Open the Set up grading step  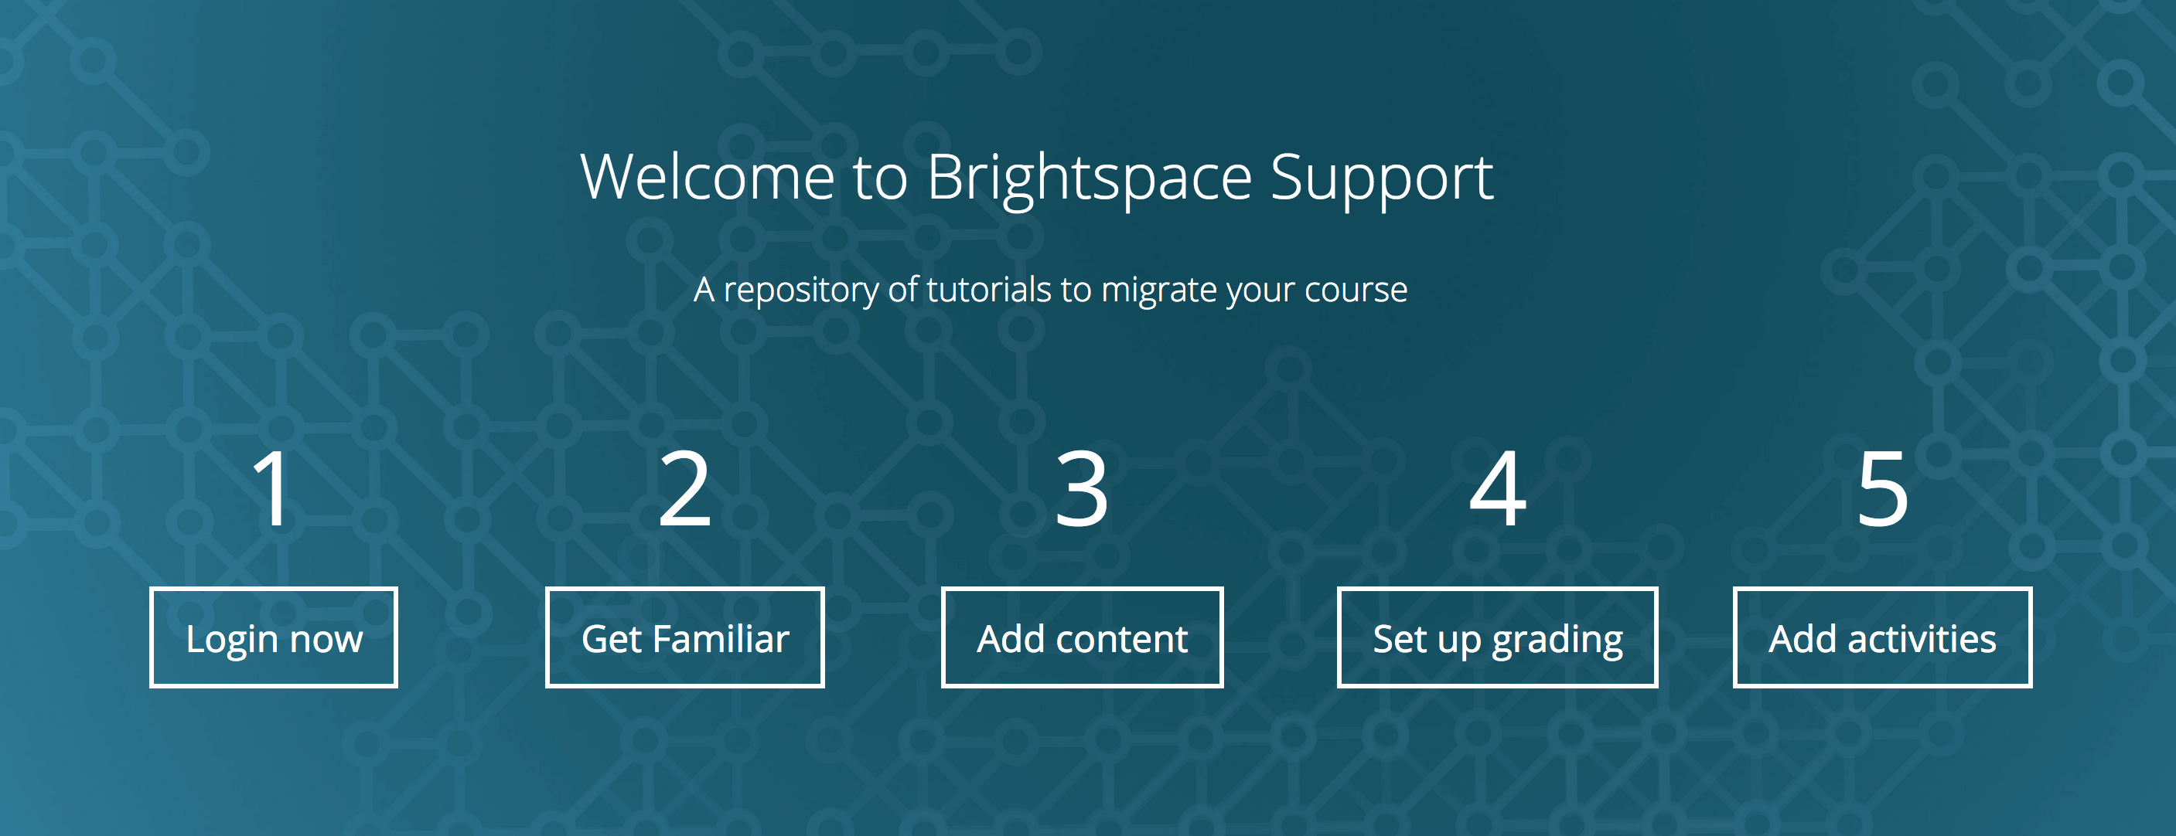tap(1497, 637)
